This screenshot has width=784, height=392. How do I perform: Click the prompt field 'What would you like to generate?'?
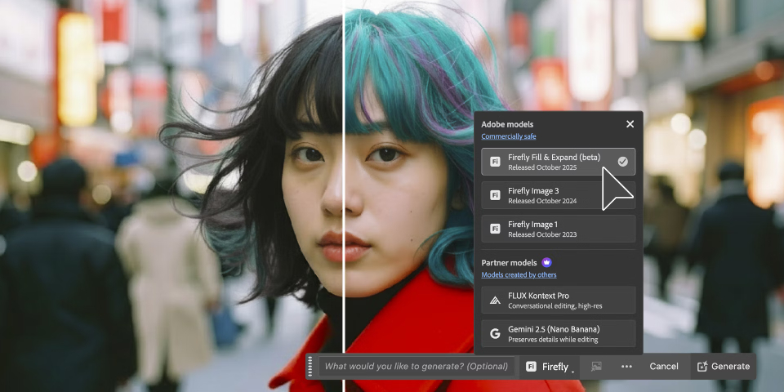(x=416, y=367)
